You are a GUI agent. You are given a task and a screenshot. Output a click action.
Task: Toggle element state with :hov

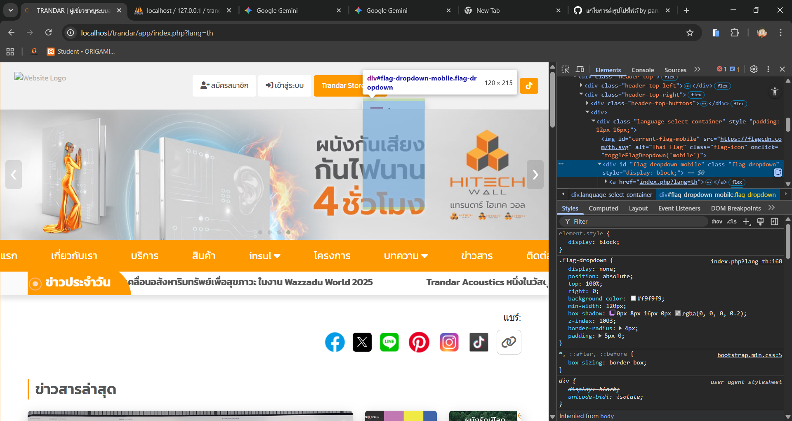click(717, 222)
